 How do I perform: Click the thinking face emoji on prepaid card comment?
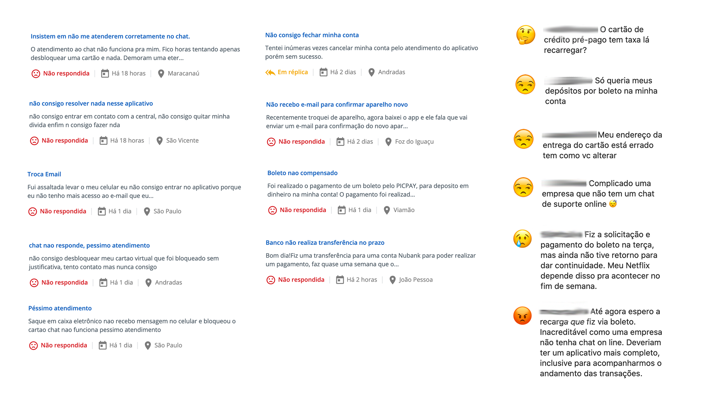pos(525,35)
